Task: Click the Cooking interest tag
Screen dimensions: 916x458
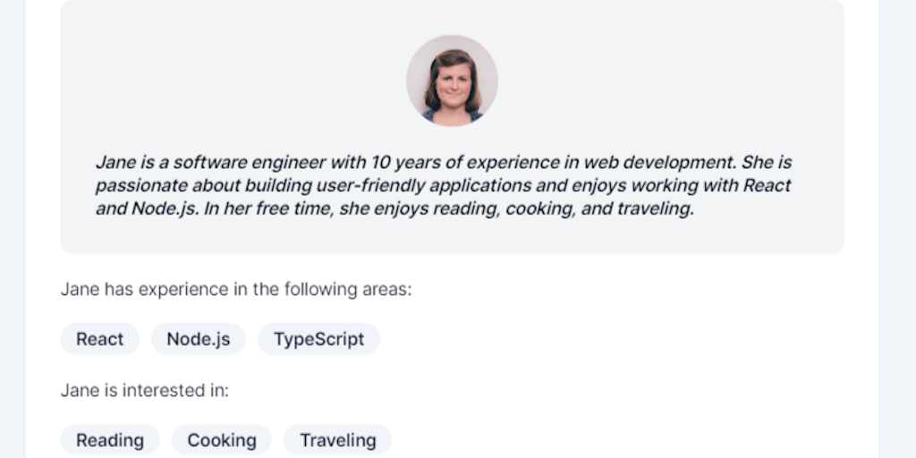Action: point(222,440)
